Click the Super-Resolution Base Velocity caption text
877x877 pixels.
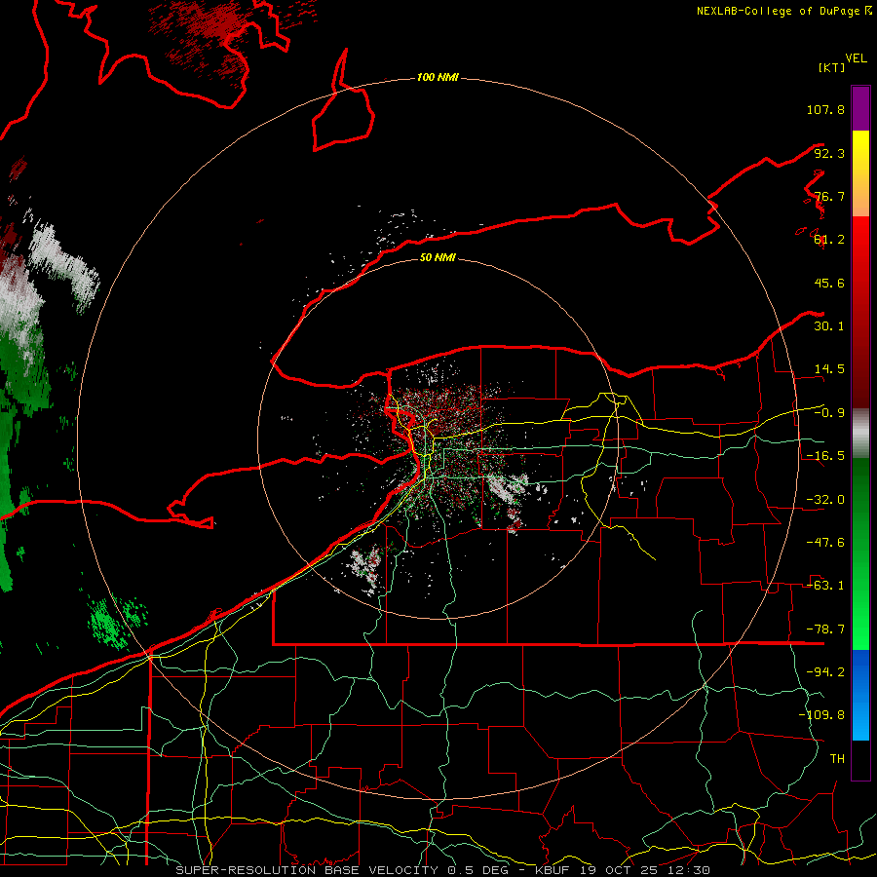(x=443, y=870)
